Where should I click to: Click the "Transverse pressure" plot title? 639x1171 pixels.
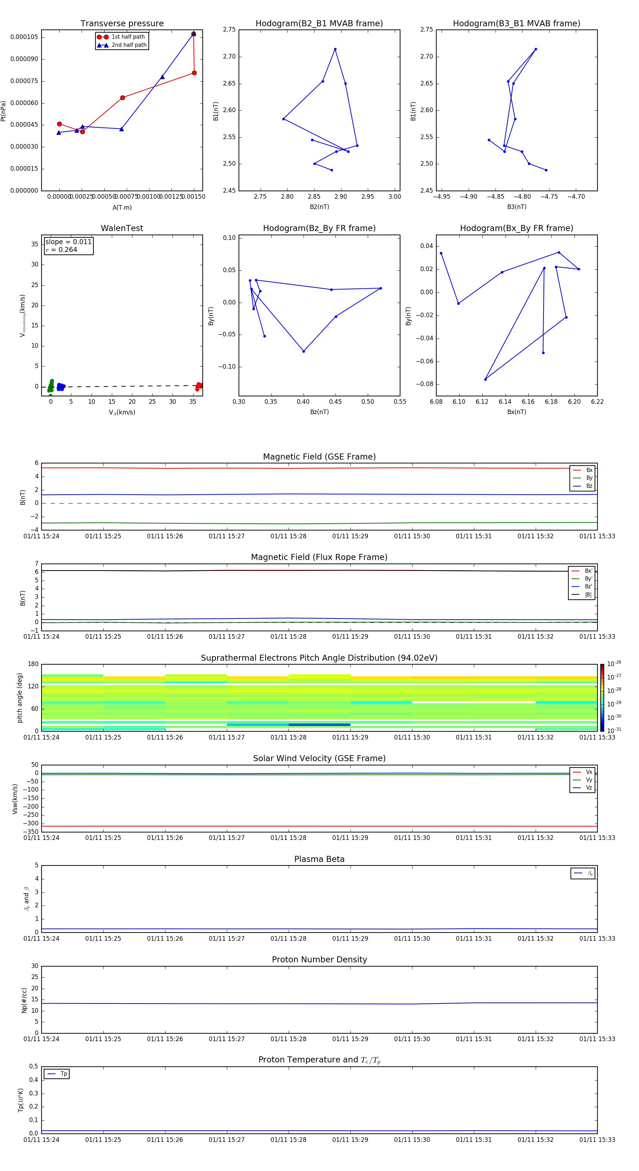pos(122,24)
